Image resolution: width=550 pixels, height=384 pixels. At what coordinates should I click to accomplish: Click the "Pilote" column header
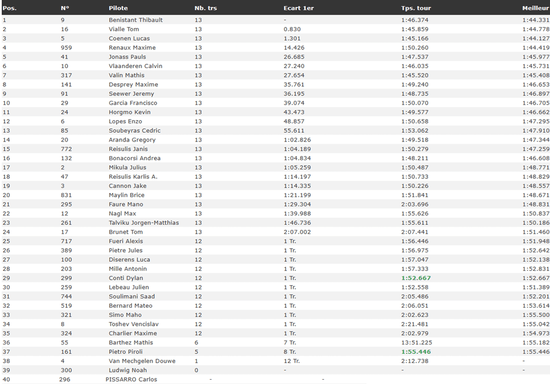(x=118, y=8)
